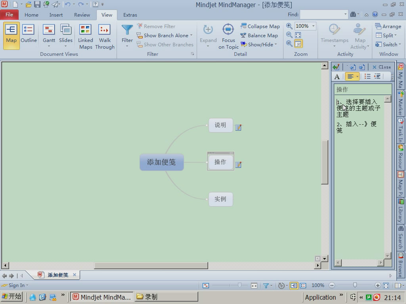406x304 pixels.
Task: Click the font A icon in notes panel
Action: point(337,76)
